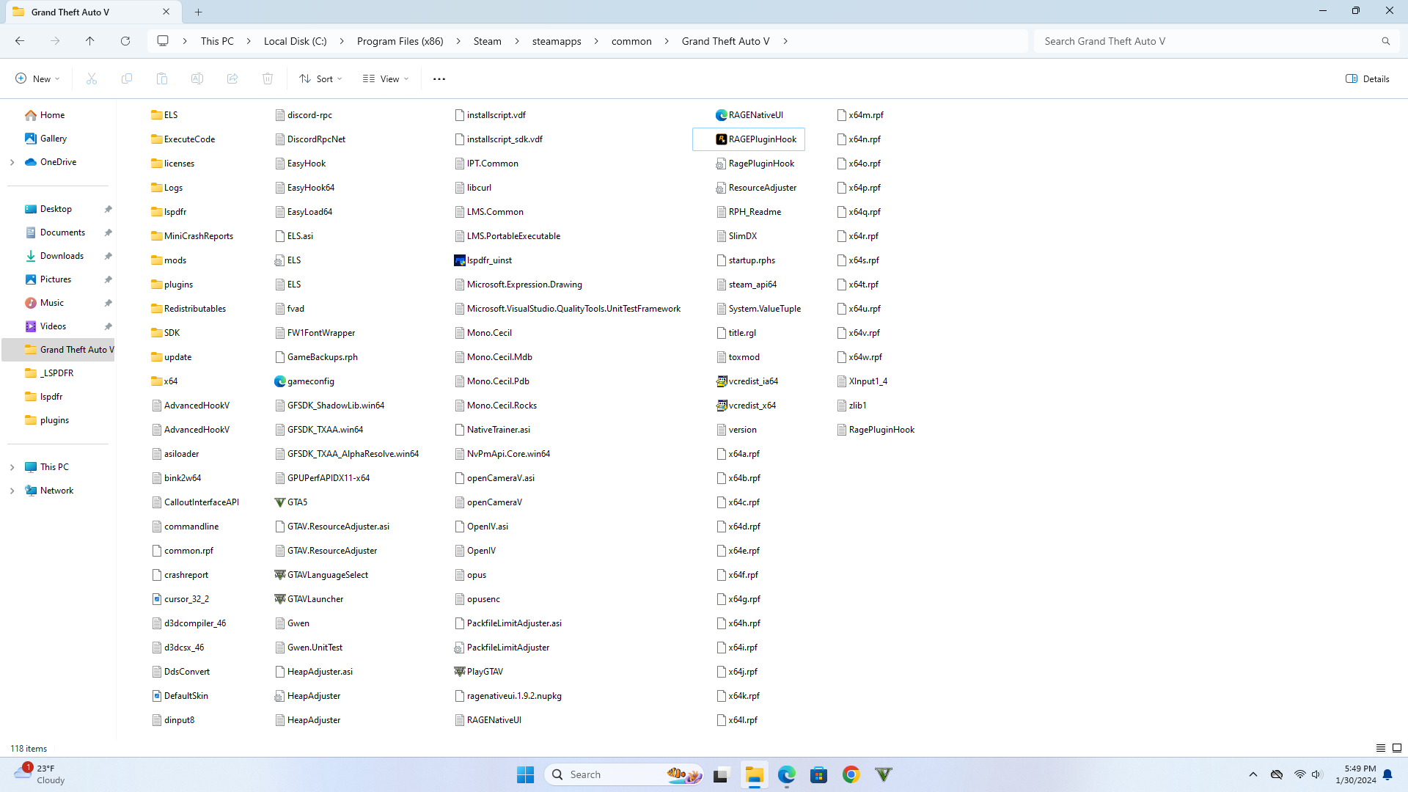Toggle the Details pane button
1408x792 pixels.
coord(1368,78)
